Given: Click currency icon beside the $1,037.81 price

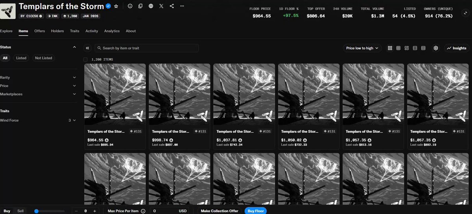Looking at the screenshot, I should coord(240,140).
